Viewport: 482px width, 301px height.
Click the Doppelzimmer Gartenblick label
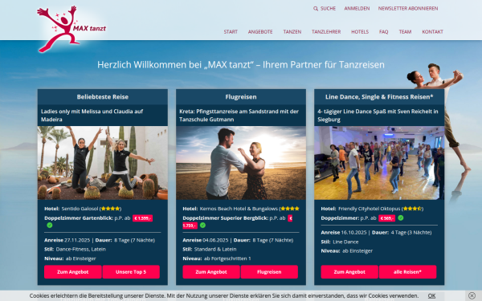(79, 218)
